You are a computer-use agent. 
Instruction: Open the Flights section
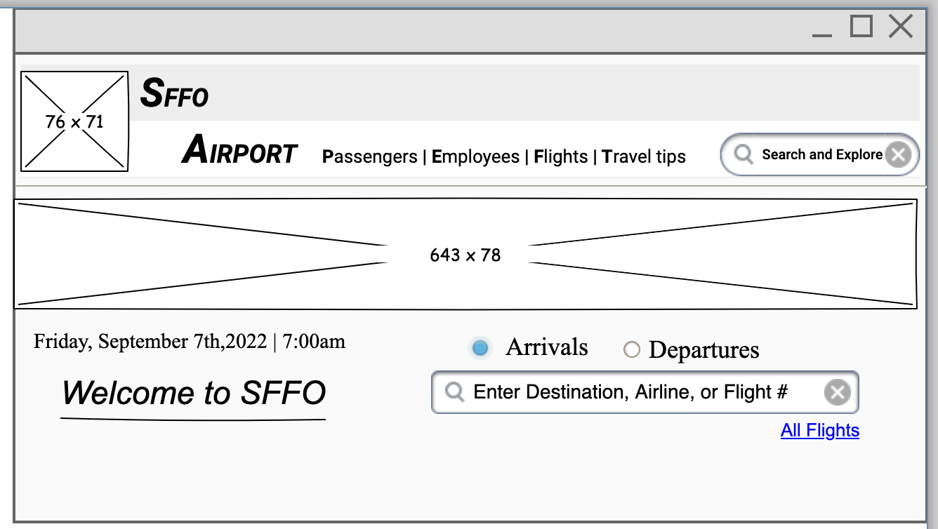(x=561, y=156)
